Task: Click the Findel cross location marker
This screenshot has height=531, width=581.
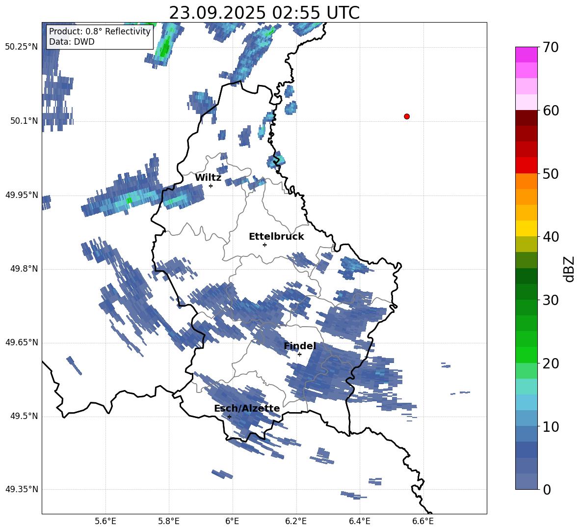Action: click(x=299, y=354)
